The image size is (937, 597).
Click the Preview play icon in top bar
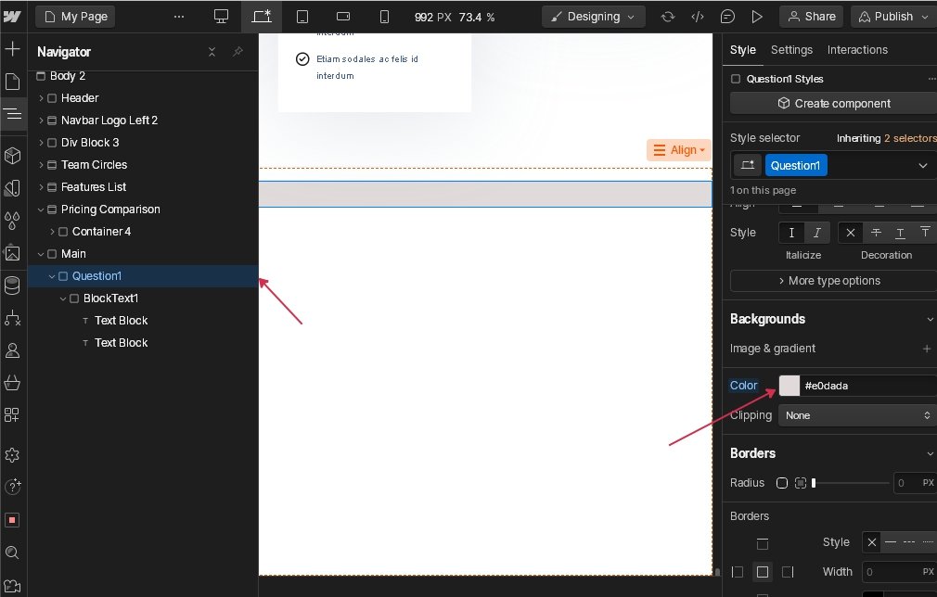pyautogui.click(x=757, y=17)
